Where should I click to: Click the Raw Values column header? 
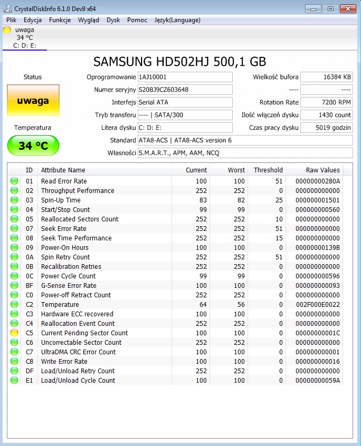315,170
